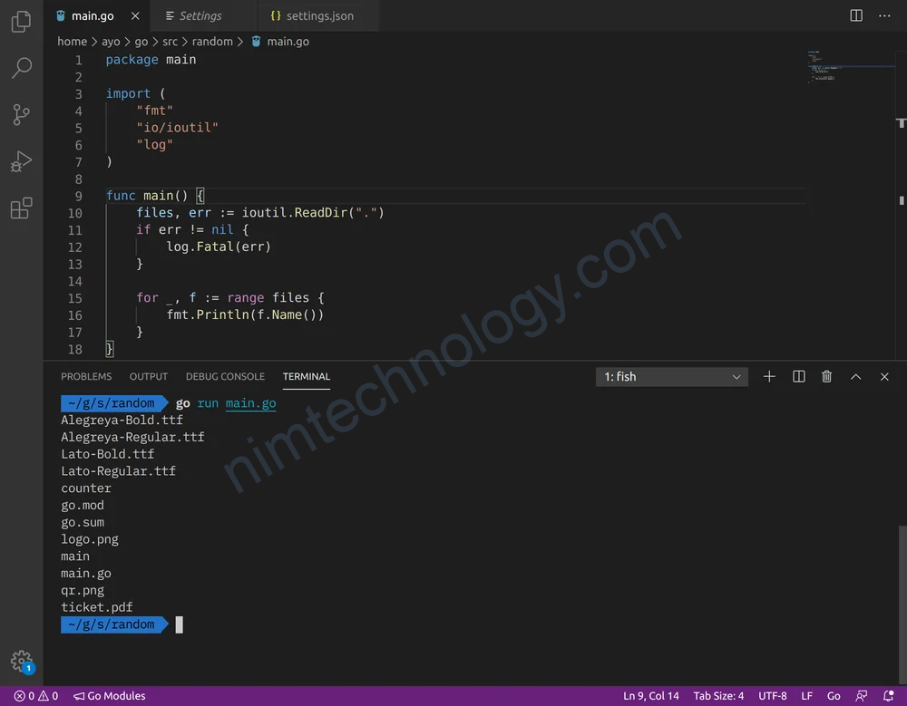Screen dimensions: 907x706
Task: Open the terminal selector dropdown '1: fish'
Action: click(x=671, y=377)
